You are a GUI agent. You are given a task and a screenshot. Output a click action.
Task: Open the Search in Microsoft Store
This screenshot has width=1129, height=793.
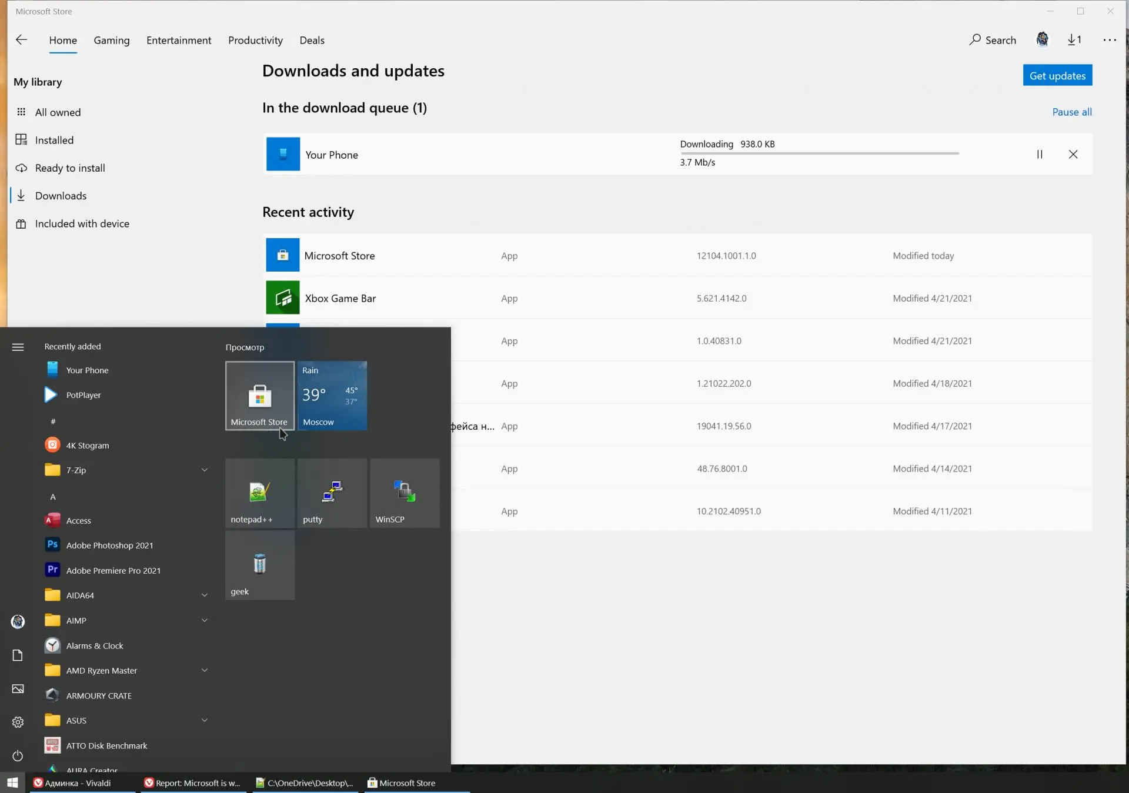pos(993,40)
